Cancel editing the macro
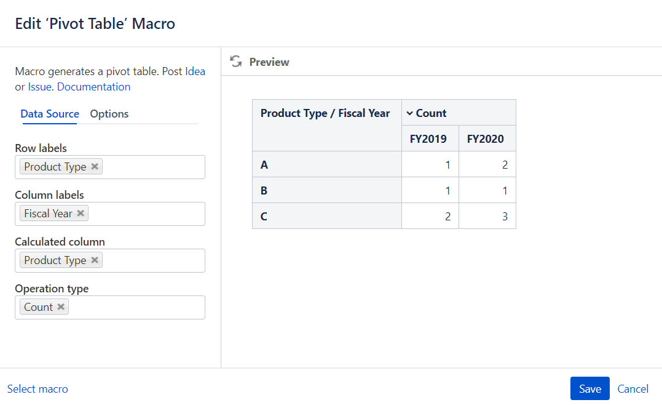 [x=632, y=388]
